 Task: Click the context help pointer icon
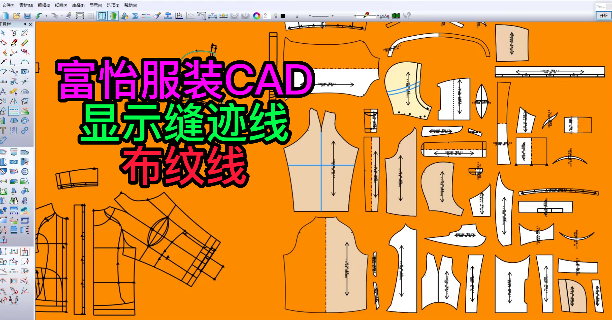pyautogui.click(x=407, y=16)
